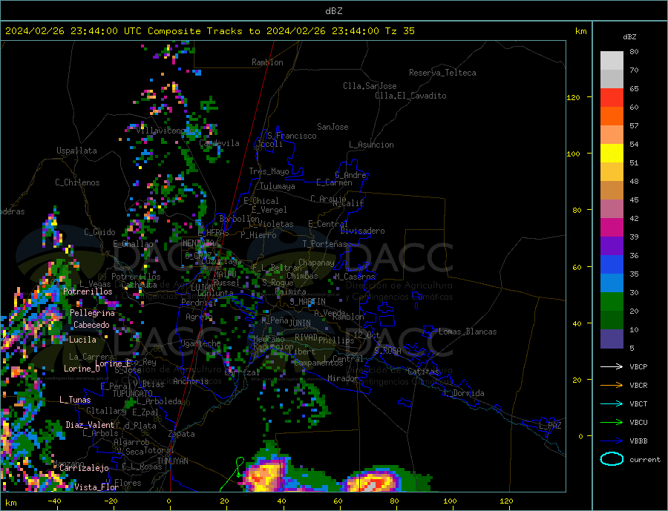
Task: Click the '-40' tick on bottom axis
Action: tap(54, 501)
